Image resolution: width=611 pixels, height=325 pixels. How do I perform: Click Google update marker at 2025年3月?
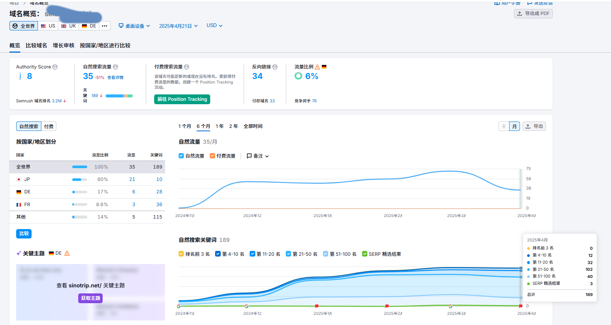(x=450, y=306)
